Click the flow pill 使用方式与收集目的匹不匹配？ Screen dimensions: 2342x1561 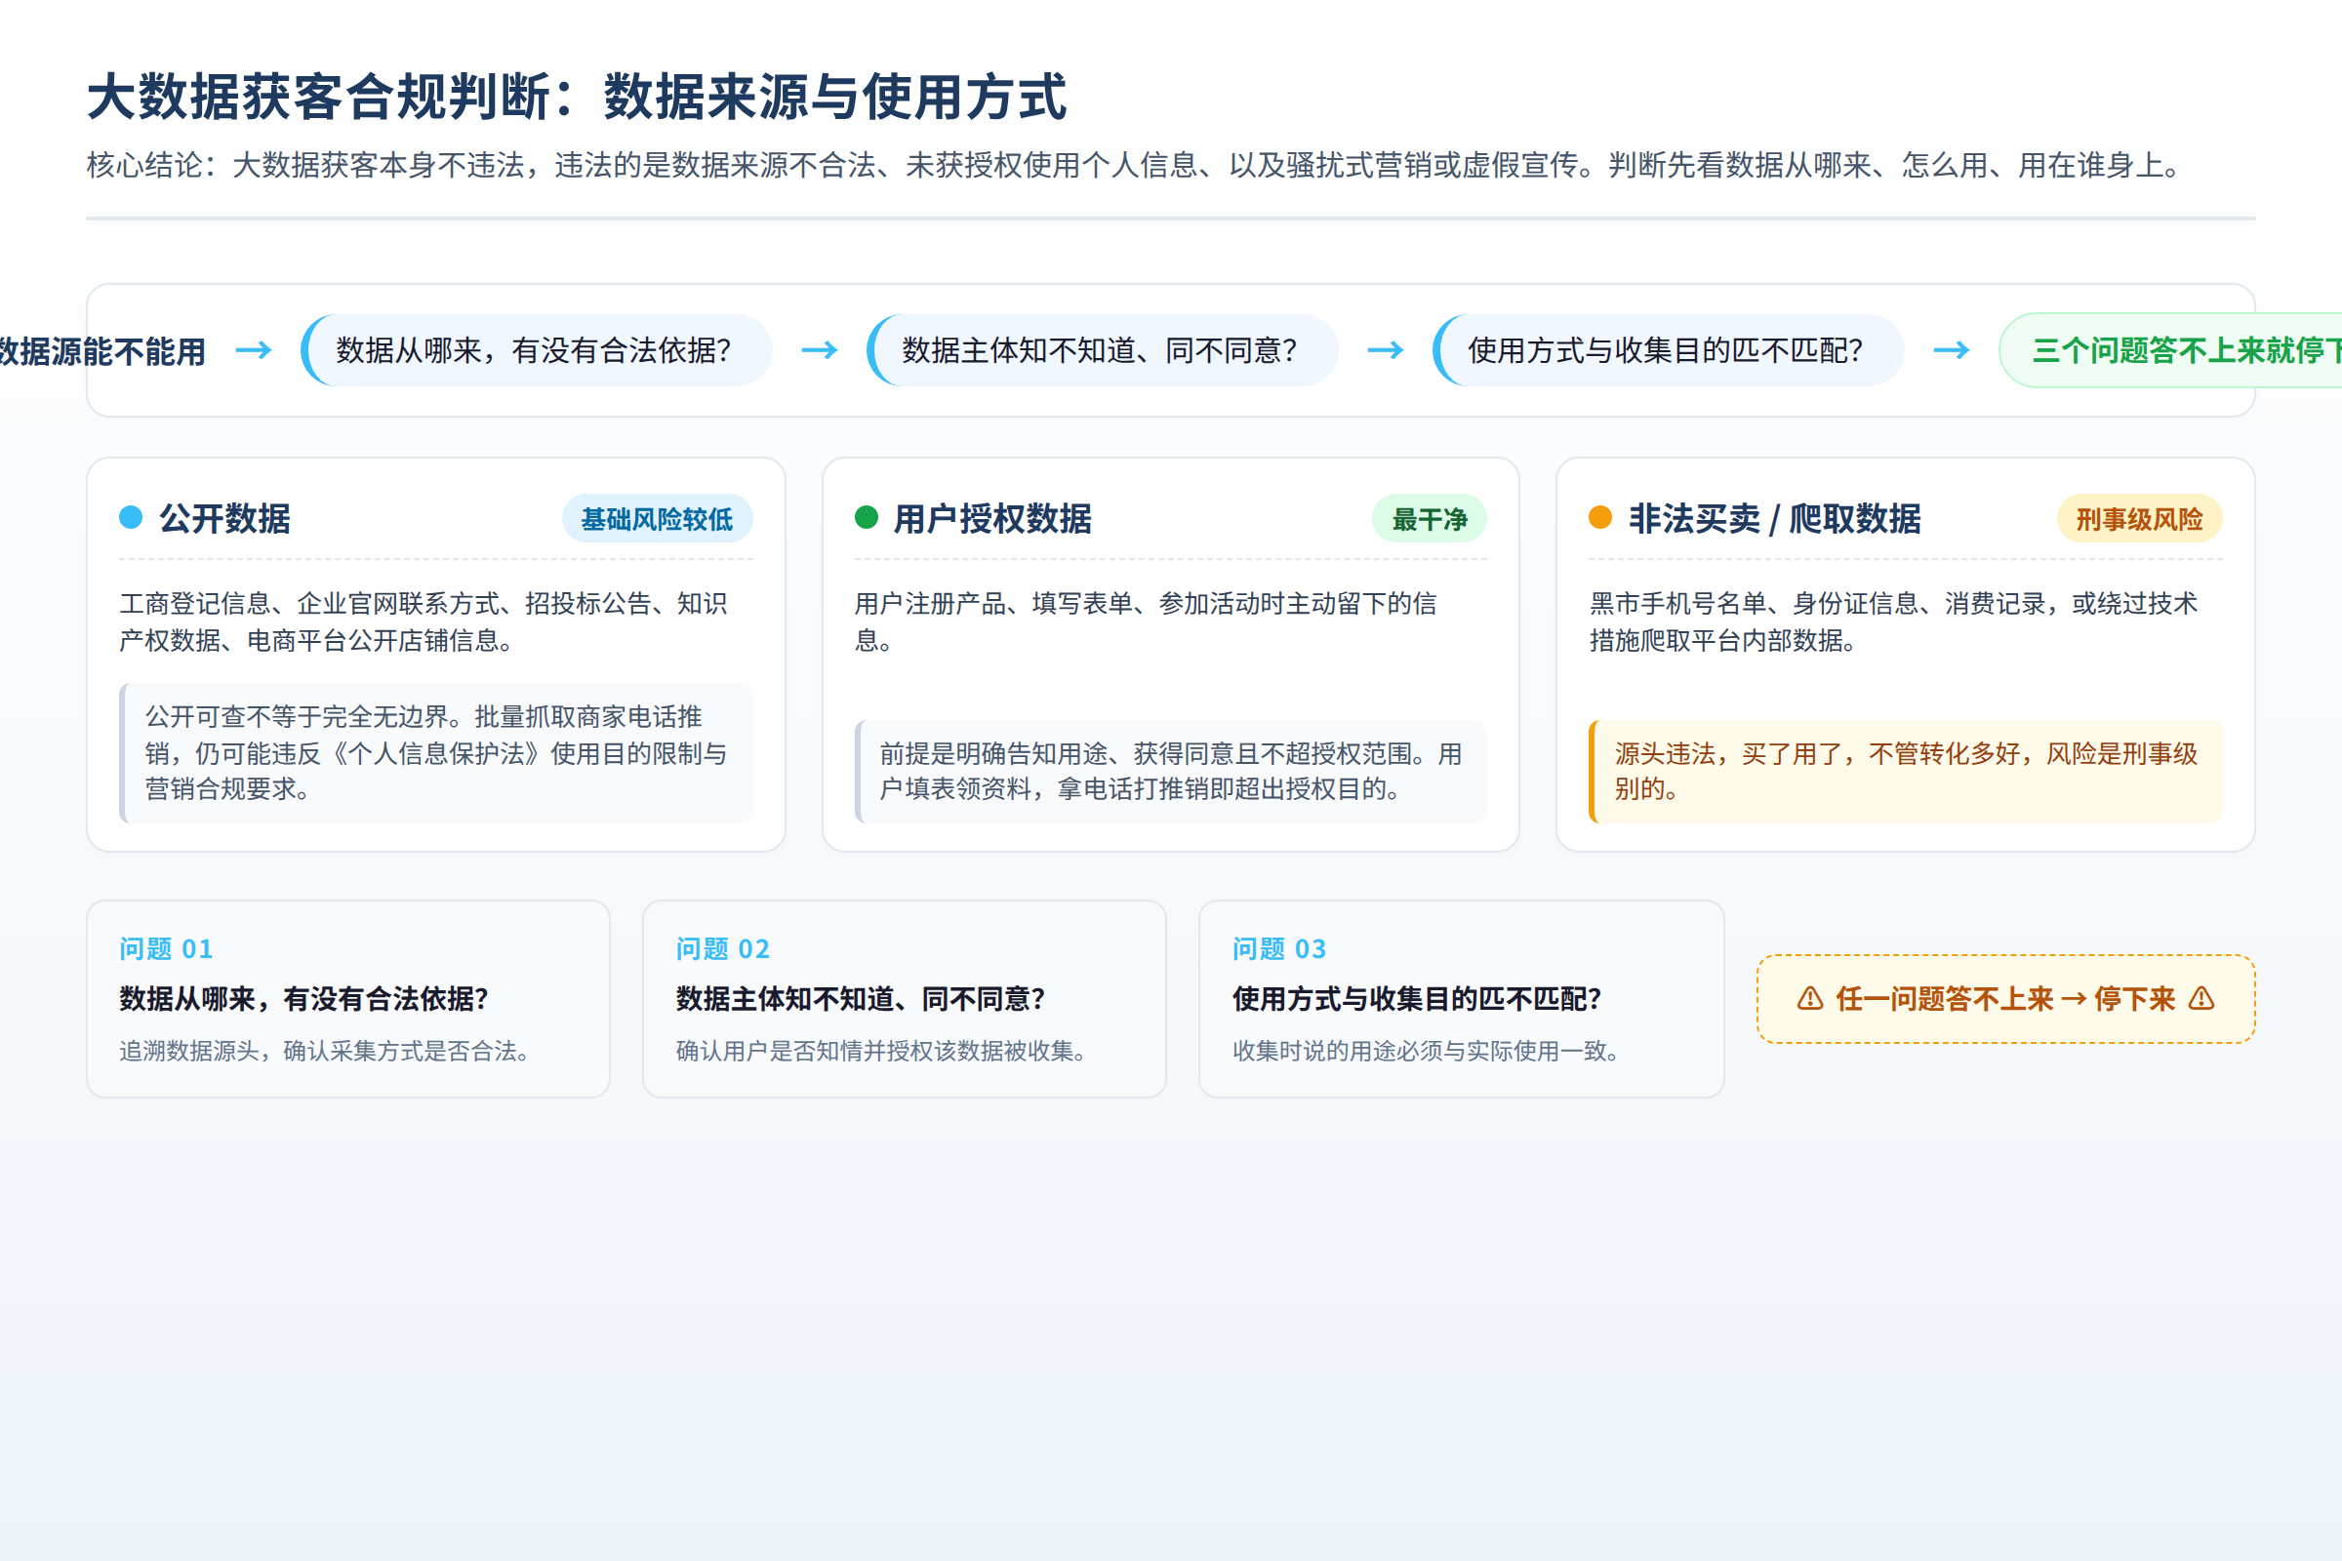coord(1668,350)
